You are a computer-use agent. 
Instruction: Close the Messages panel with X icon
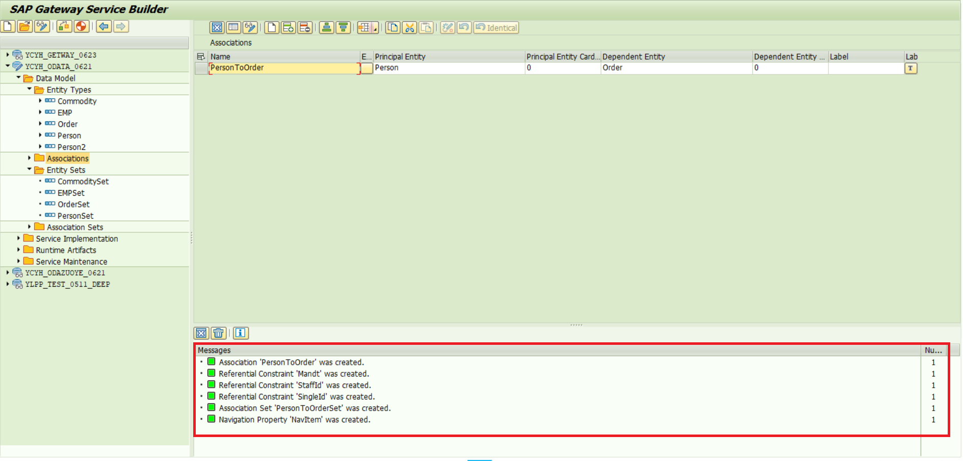(x=201, y=333)
